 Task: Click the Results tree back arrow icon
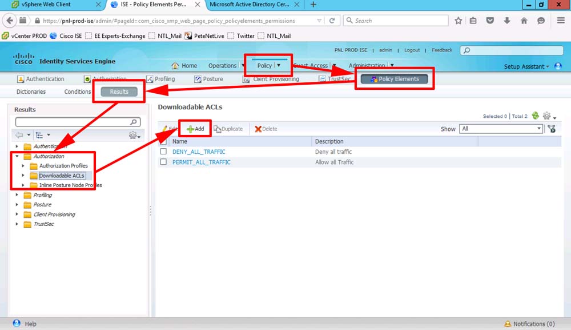(19, 136)
